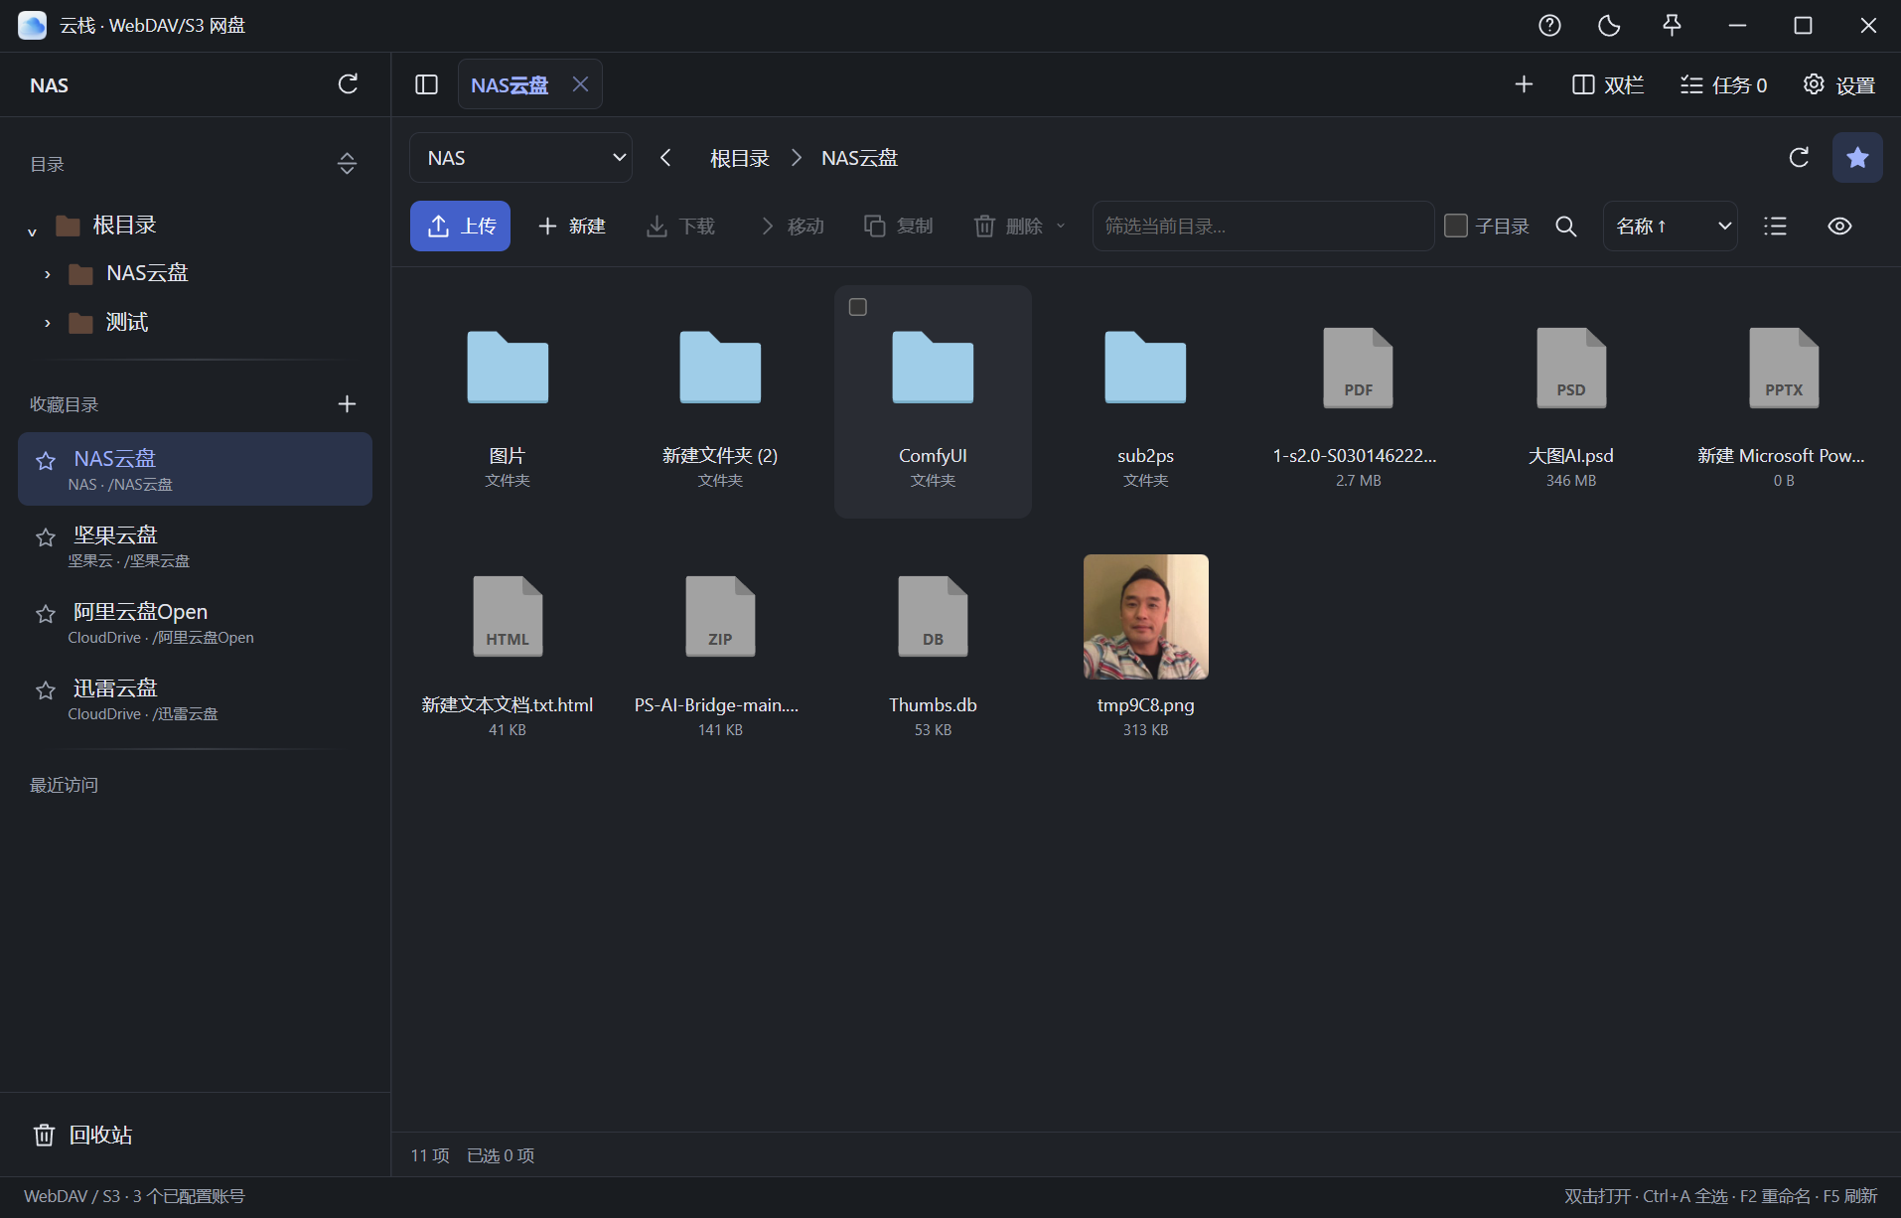
Task: Open 设置 settings
Action: (1839, 85)
